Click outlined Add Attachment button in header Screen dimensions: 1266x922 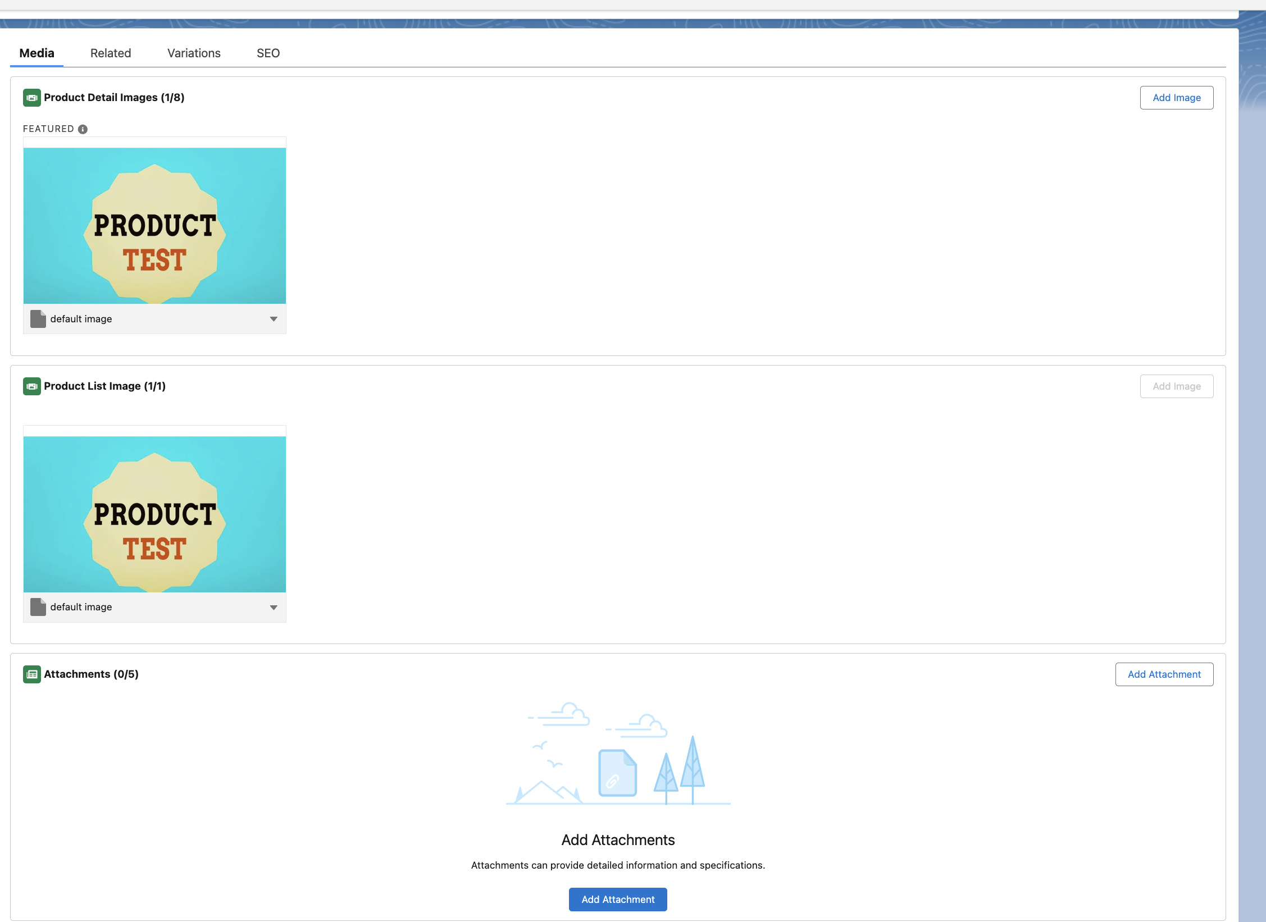pyautogui.click(x=1164, y=674)
